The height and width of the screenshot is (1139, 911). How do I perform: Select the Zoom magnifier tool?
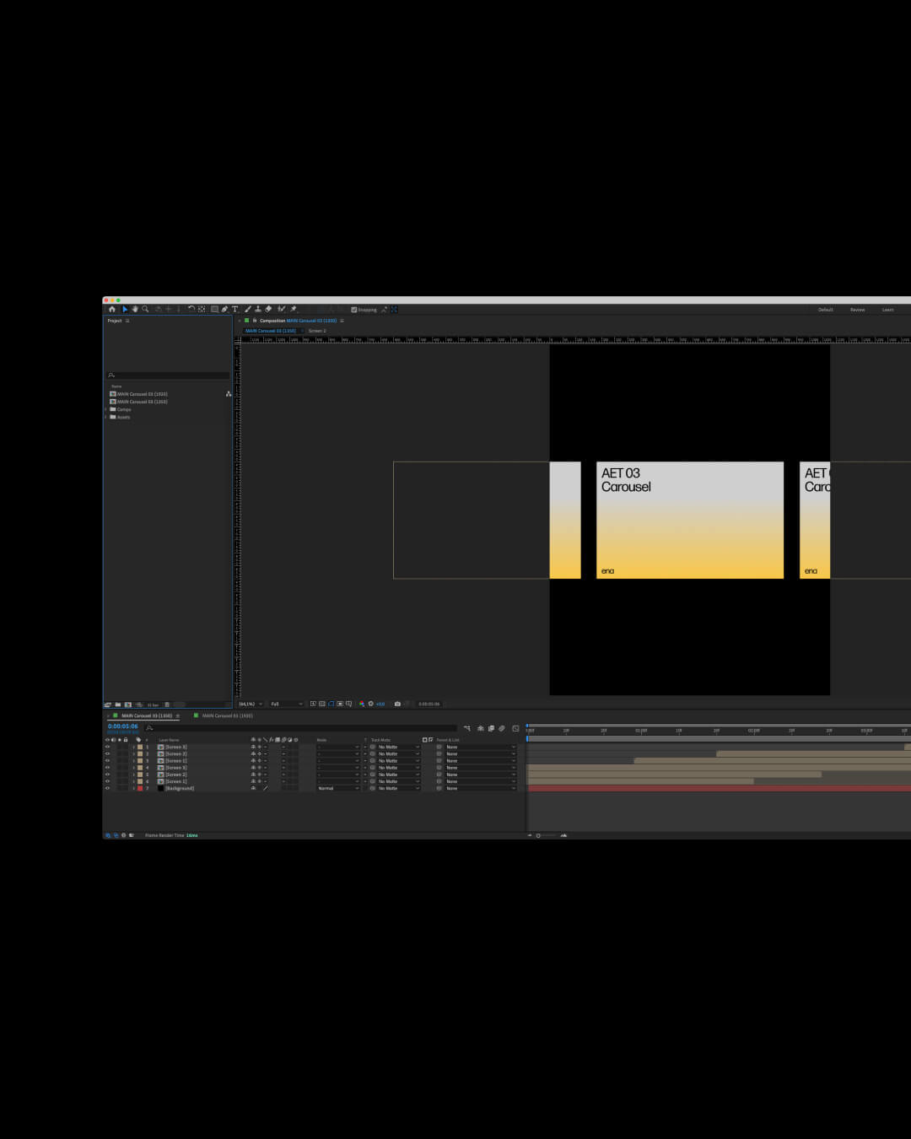tap(145, 309)
